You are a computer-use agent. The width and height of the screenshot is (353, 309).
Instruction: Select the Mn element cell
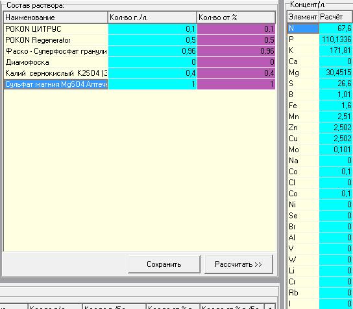303,117
